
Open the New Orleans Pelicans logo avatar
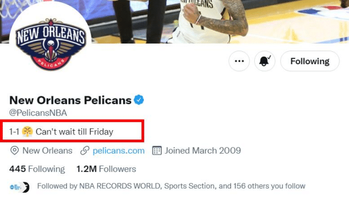tap(51, 44)
